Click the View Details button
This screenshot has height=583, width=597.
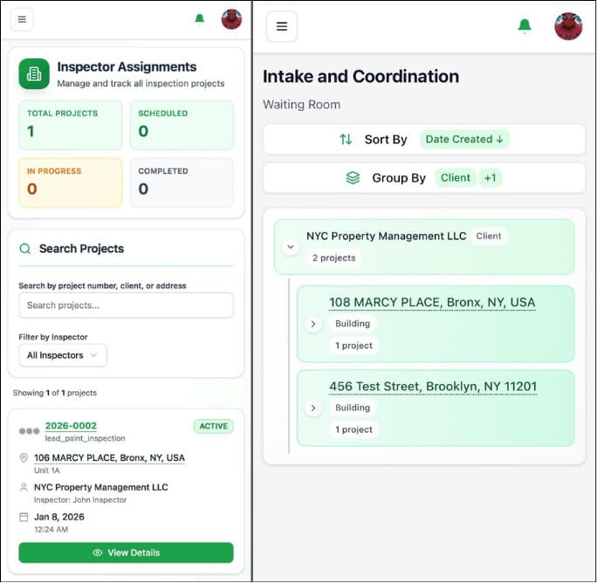tap(126, 553)
